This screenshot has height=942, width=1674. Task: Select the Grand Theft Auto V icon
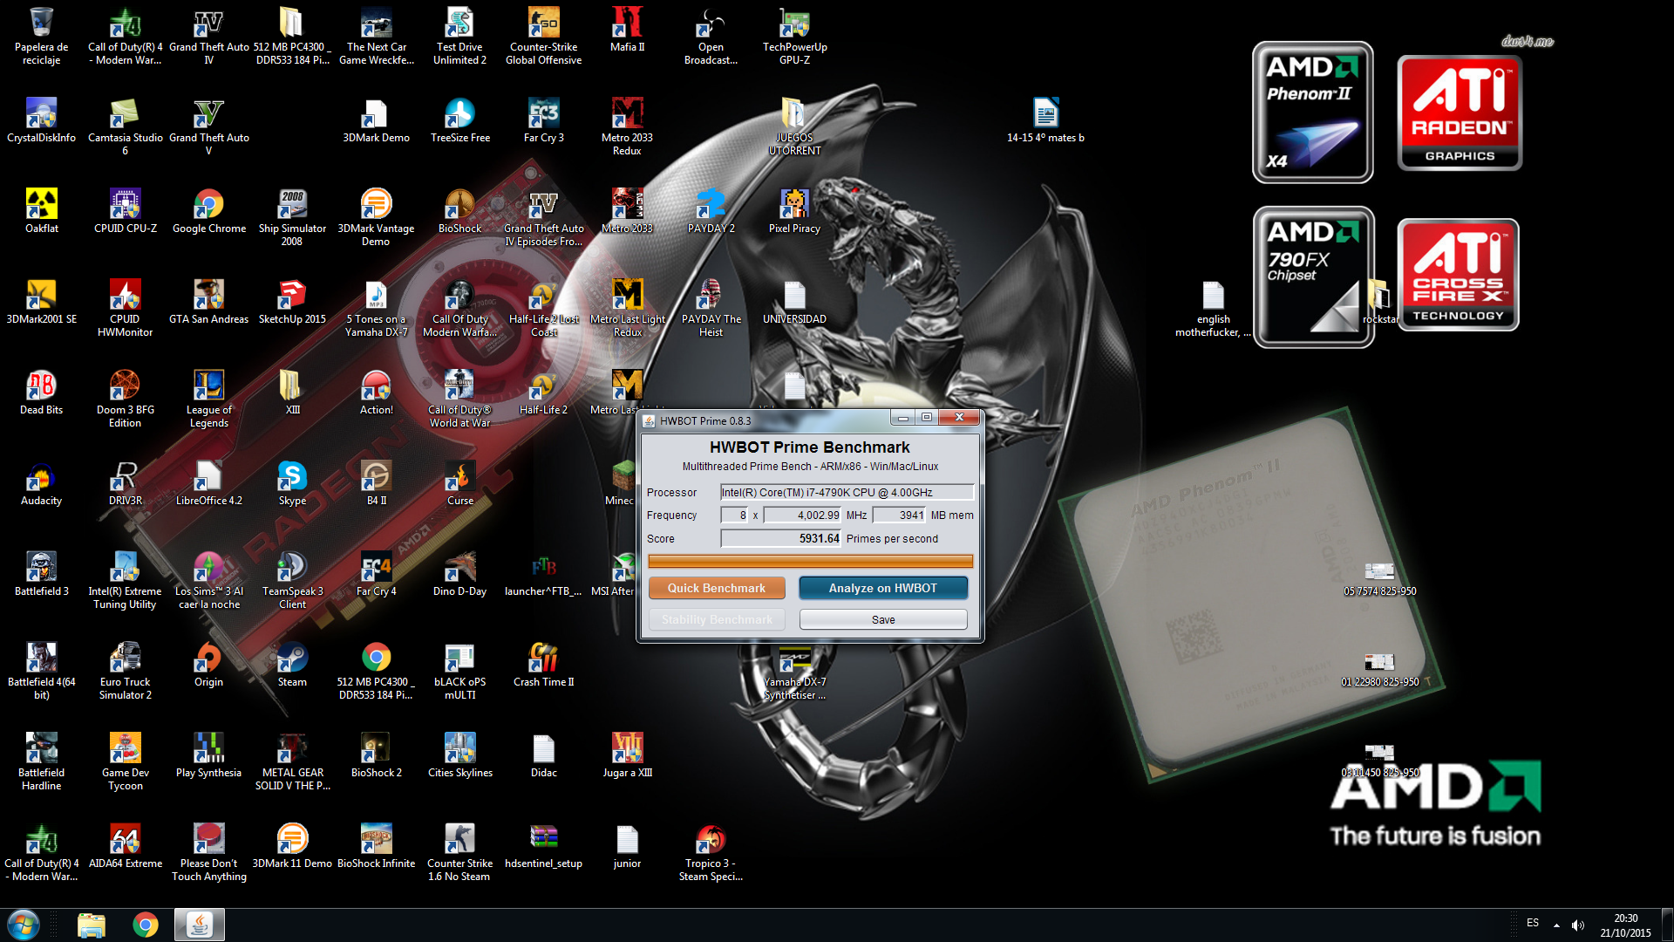(208, 126)
